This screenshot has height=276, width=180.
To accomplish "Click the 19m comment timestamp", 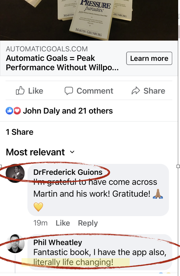I will click(x=40, y=223).
